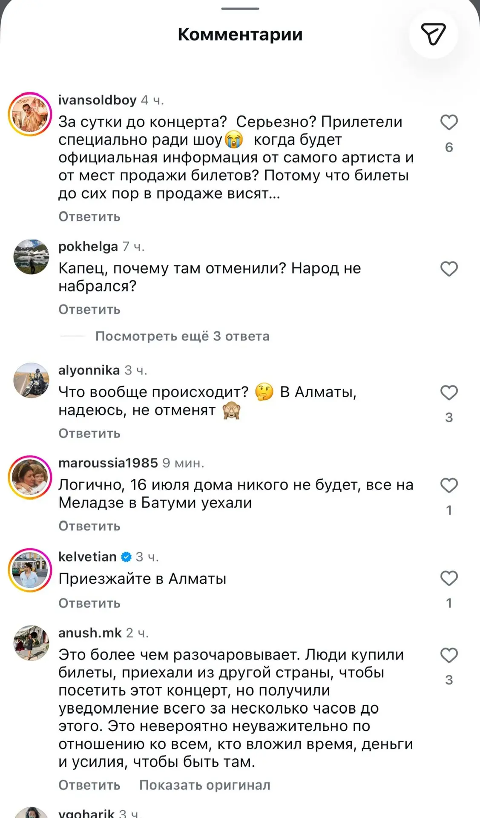Open anush.mk's profile via username
The image size is (480, 818).
90,633
